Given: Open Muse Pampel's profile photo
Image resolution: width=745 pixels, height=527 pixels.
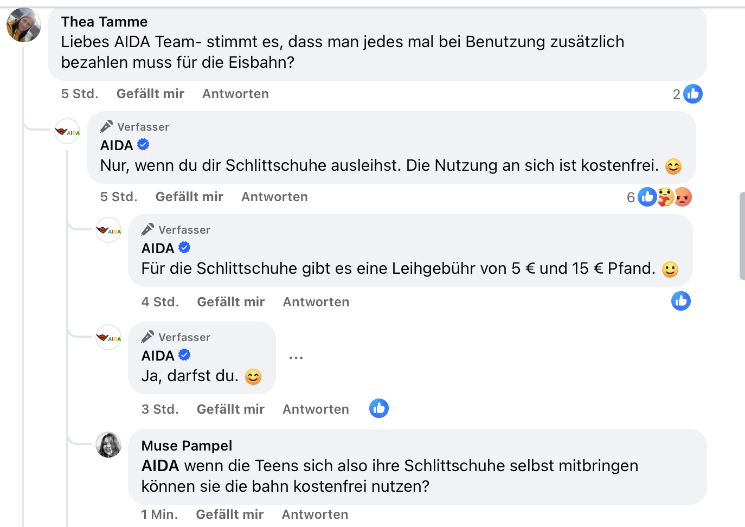Looking at the screenshot, I should pos(108,445).
